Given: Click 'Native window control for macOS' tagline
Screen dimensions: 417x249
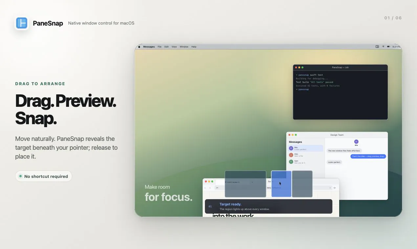Looking at the screenshot, I should 101,23.
